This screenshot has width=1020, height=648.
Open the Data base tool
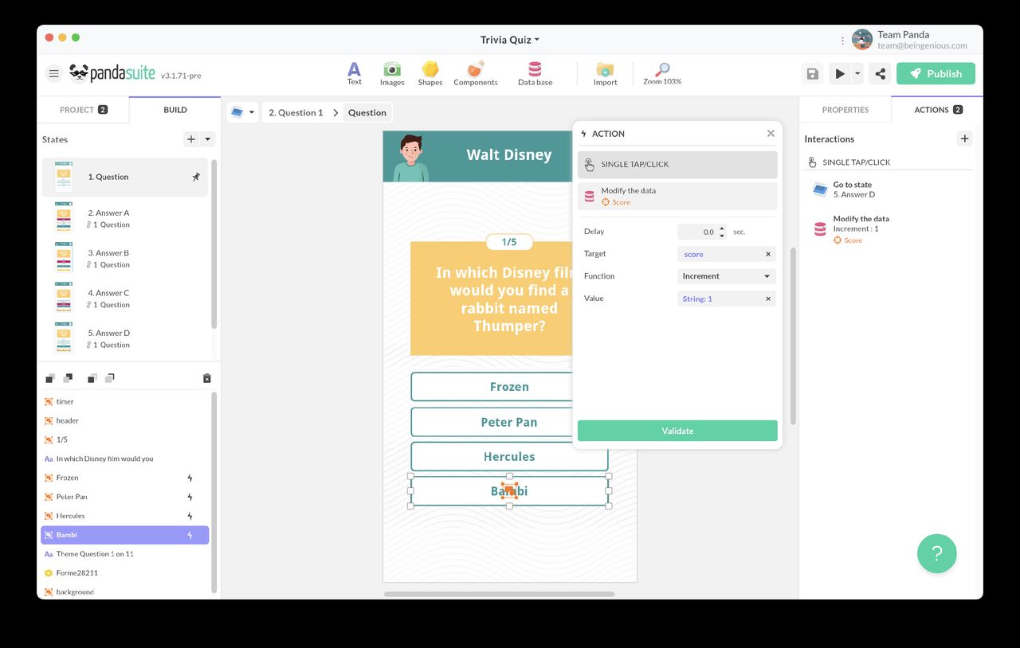pos(535,73)
